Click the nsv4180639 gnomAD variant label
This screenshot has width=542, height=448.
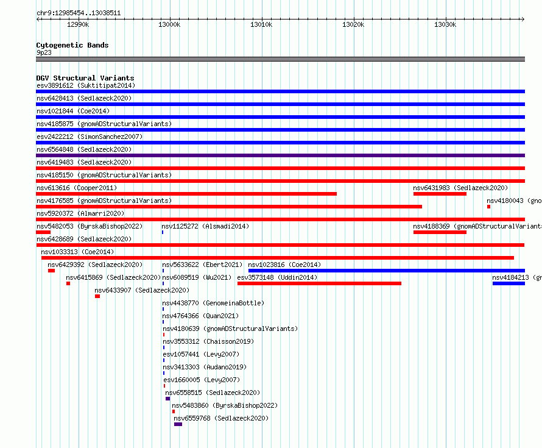230,329
